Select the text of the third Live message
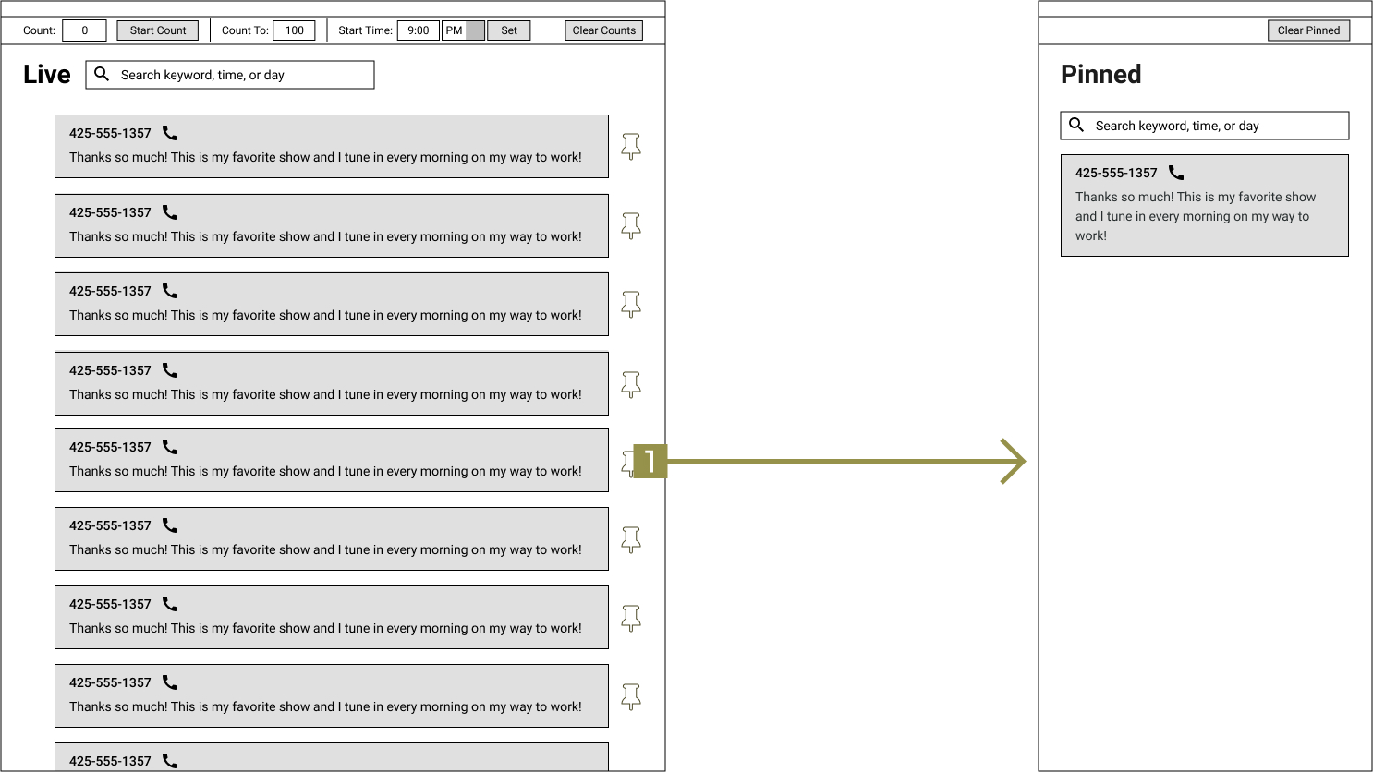This screenshot has height=772, width=1373. point(325,315)
